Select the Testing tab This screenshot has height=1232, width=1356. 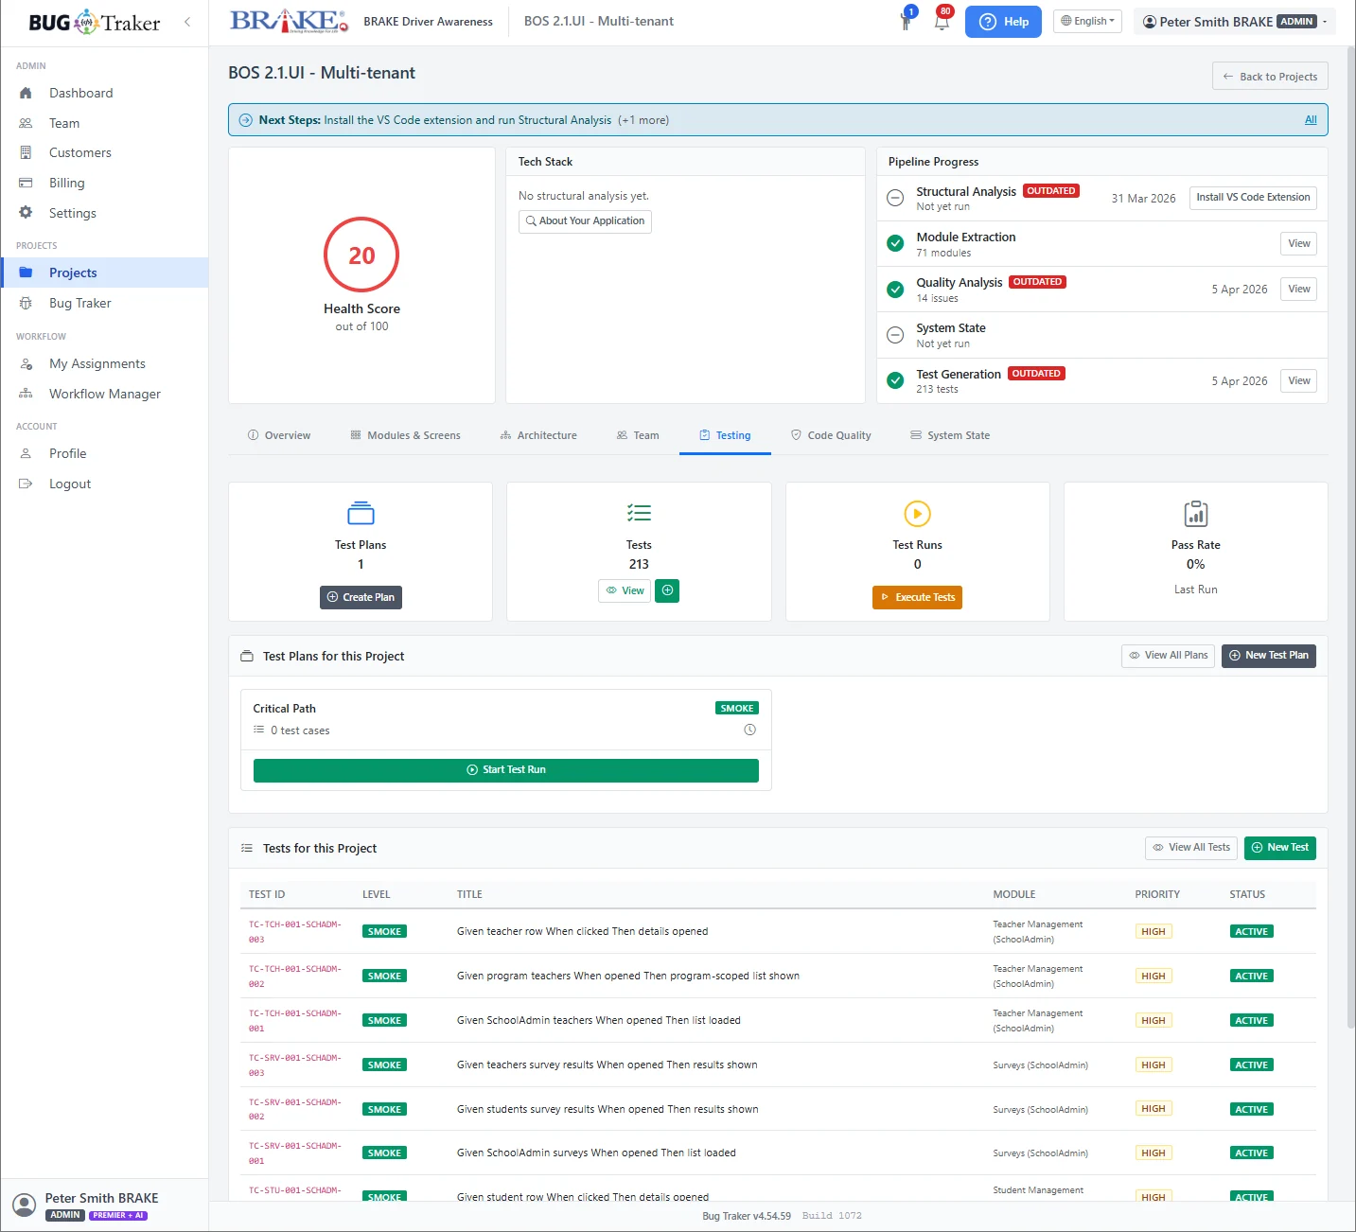point(725,435)
